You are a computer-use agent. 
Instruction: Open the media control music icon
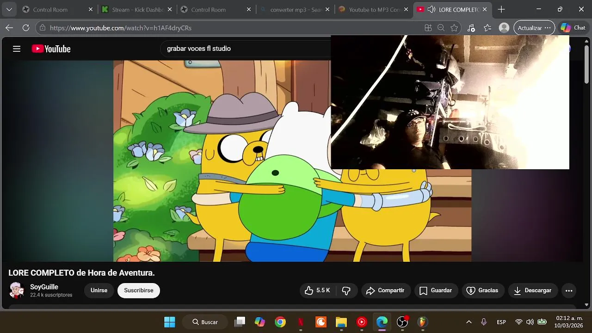(x=471, y=28)
